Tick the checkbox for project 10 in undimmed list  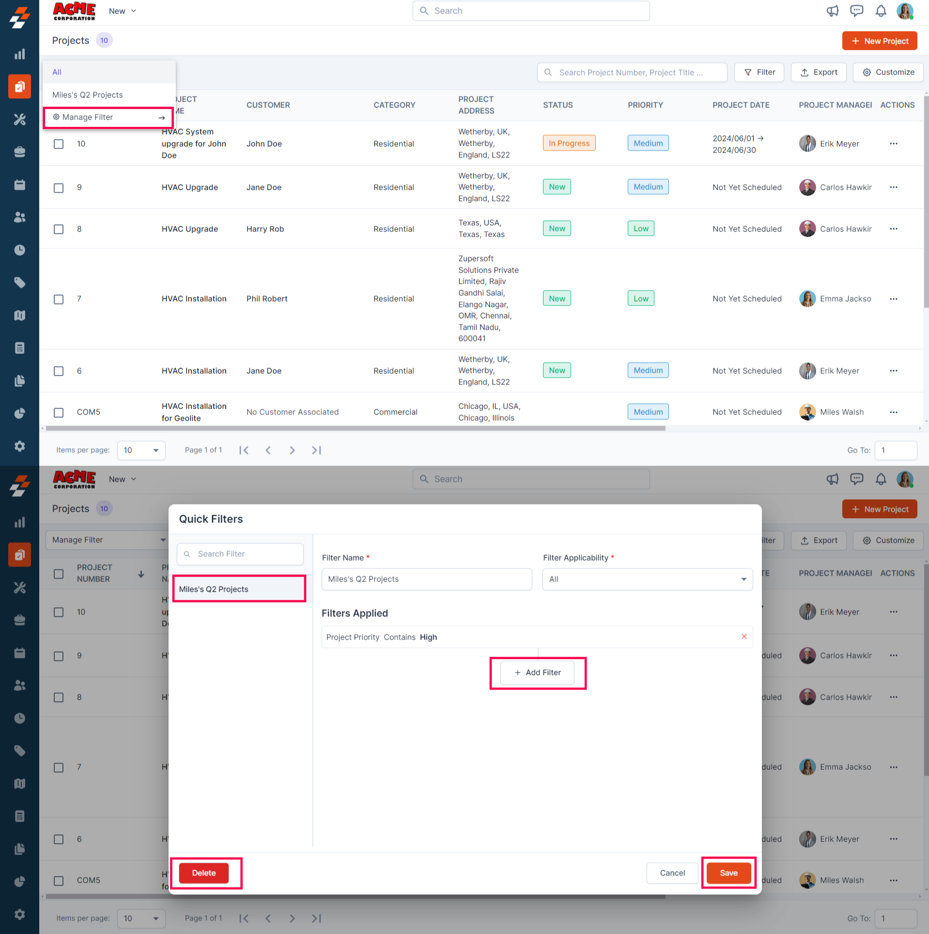pyautogui.click(x=59, y=144)
